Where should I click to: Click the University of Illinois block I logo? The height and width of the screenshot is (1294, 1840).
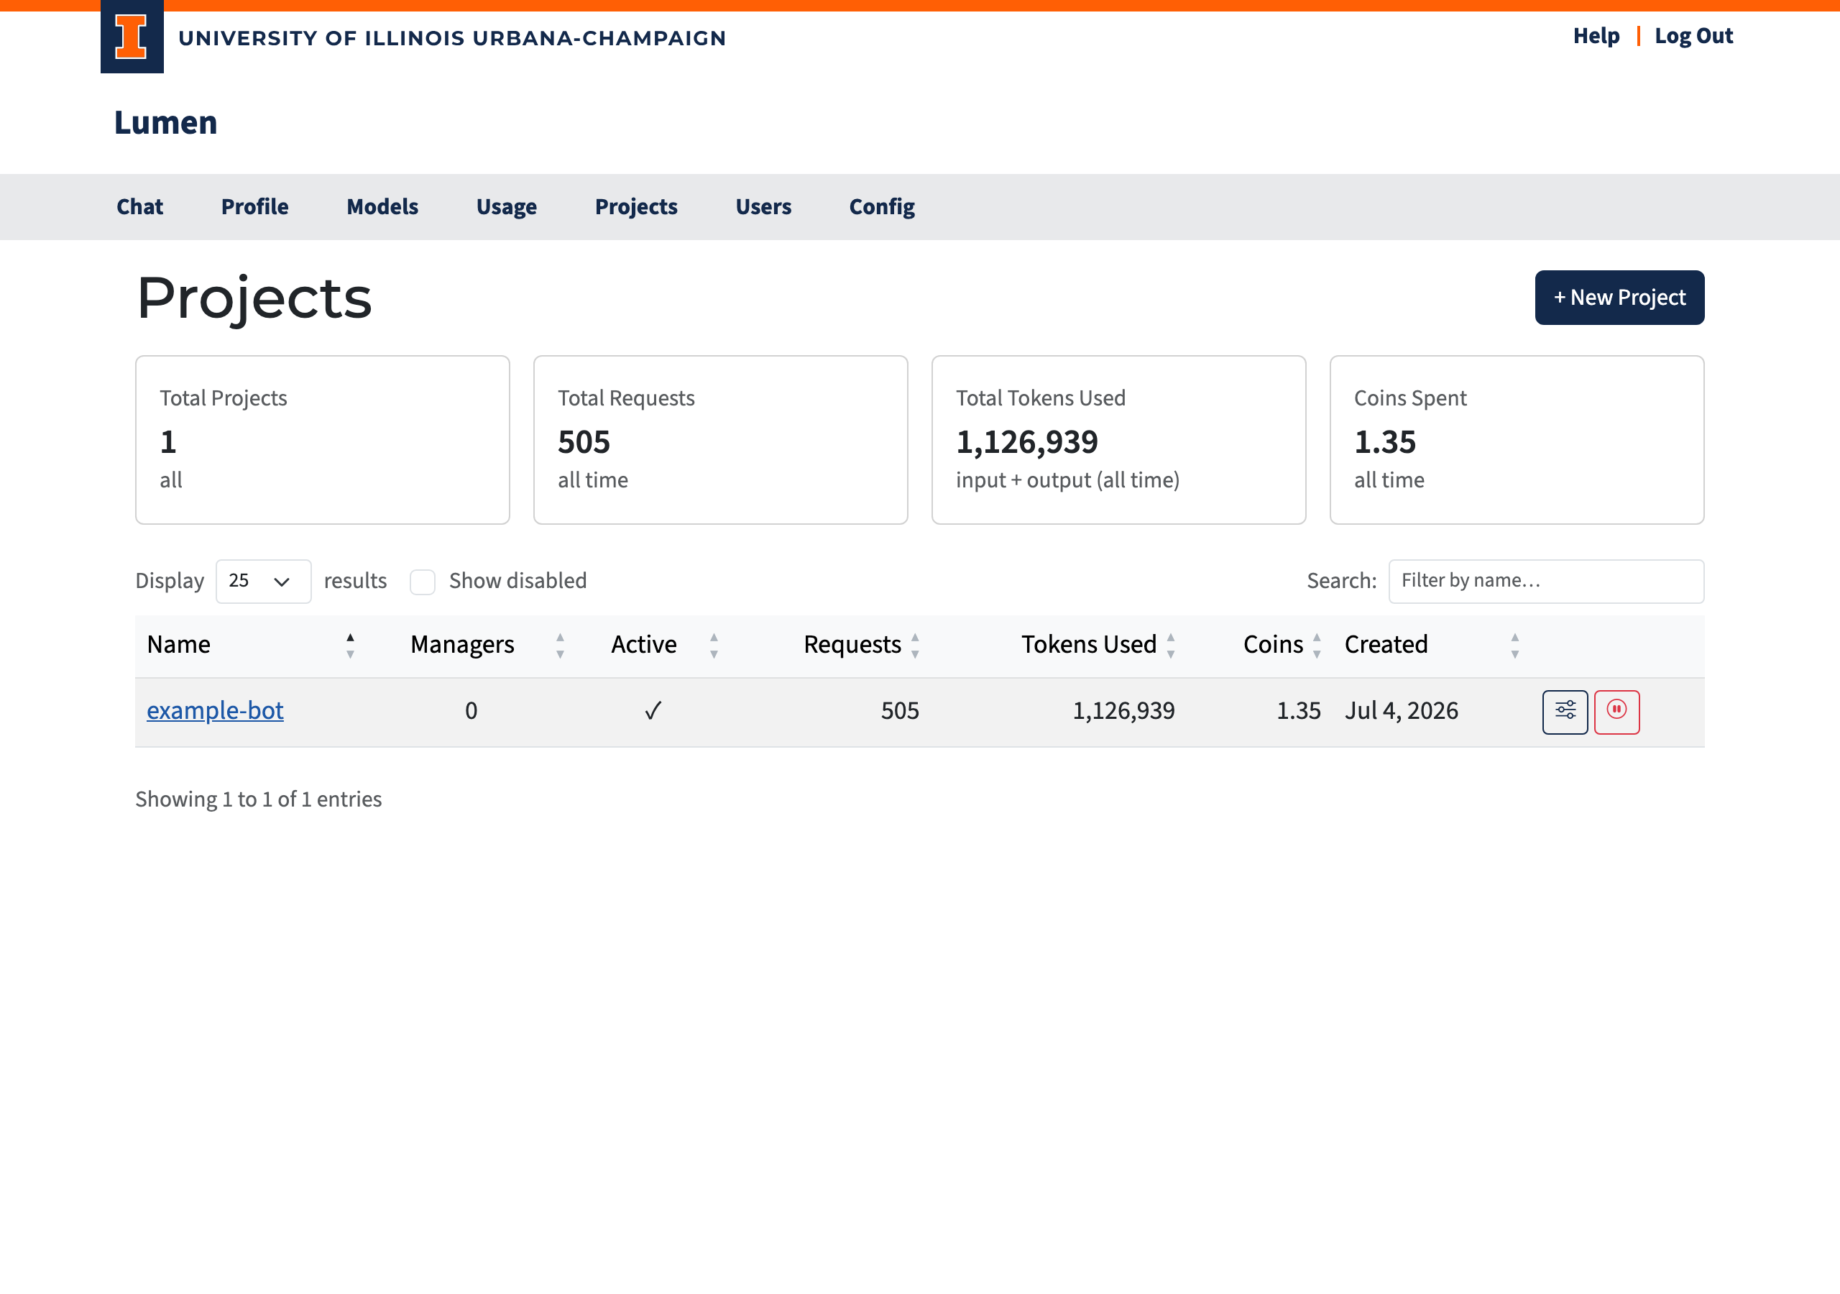click(x=132, y=37)
